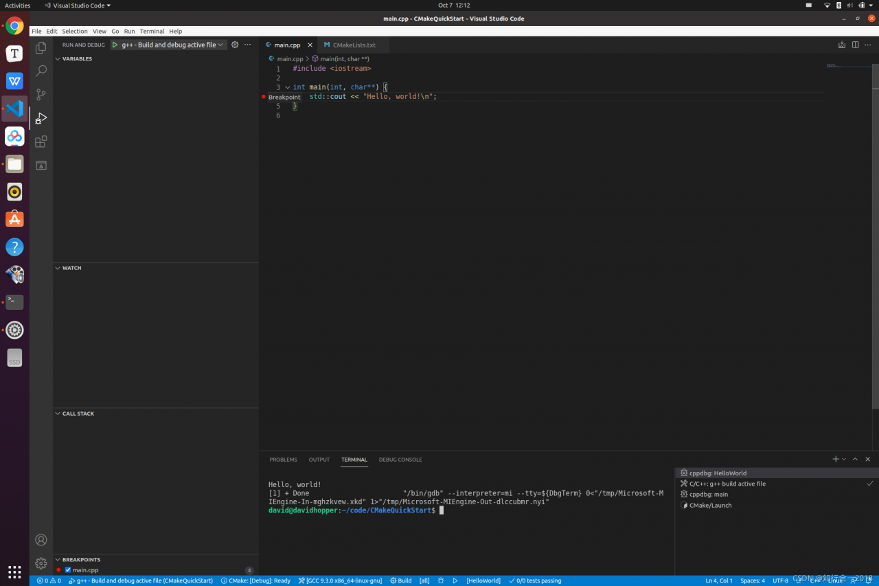Switch to the OUTPUT panel tab
Screen dimensions: 879x586
point(319,460)
